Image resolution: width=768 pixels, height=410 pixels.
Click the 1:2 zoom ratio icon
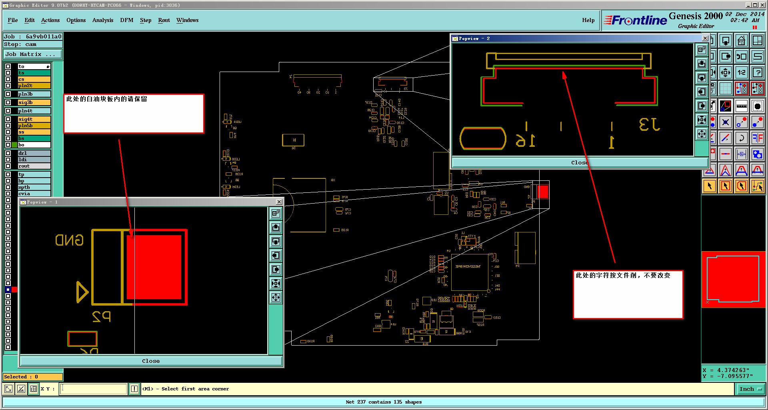[x=742, y=72]
